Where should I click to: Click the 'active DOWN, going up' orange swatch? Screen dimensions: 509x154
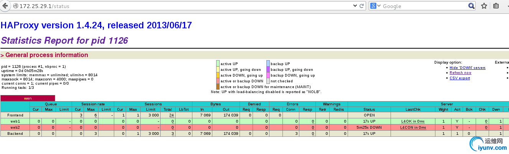pyautogui.click(x=218, y=75)
